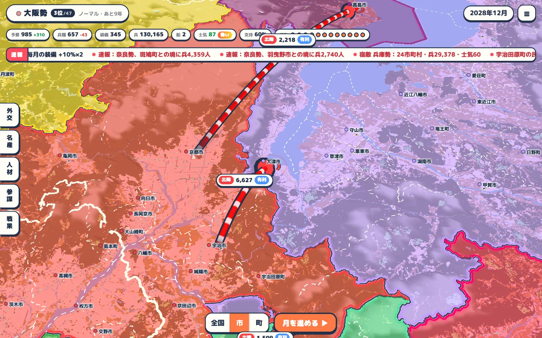The height and width of the screenshot is (338, 542).
Task: Select the 出陣 6,627 army label near 大津市
Action: [245, 180]
